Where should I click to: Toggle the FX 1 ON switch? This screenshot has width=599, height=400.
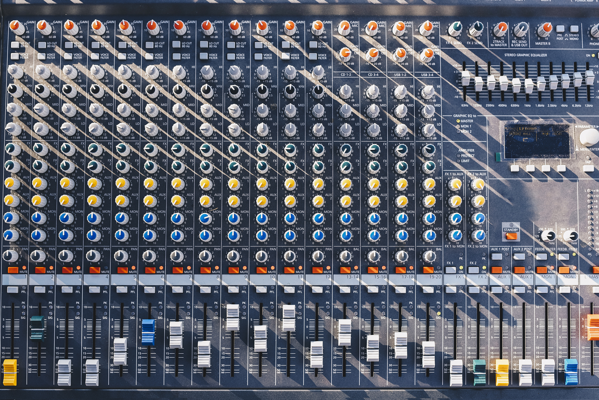451,270
